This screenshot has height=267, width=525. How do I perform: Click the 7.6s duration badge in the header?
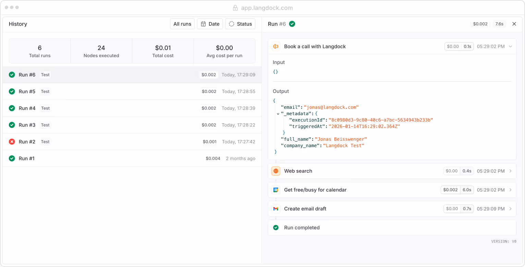tap(499, 24)
